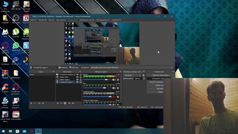Hide the Захват игры source
The width and height of the screenshot is (238, 134).
[77, 77]
